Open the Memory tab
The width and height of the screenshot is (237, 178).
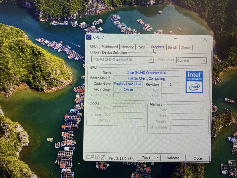(128, 47)
